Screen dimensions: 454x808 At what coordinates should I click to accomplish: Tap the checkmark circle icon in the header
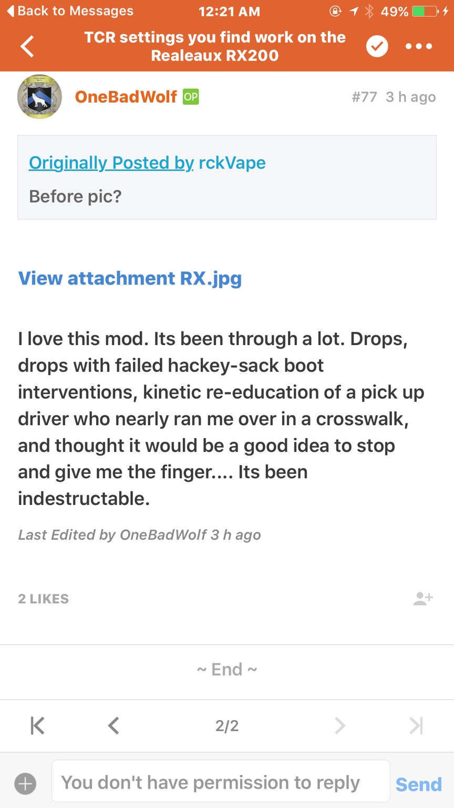click(x=377, y=46)
